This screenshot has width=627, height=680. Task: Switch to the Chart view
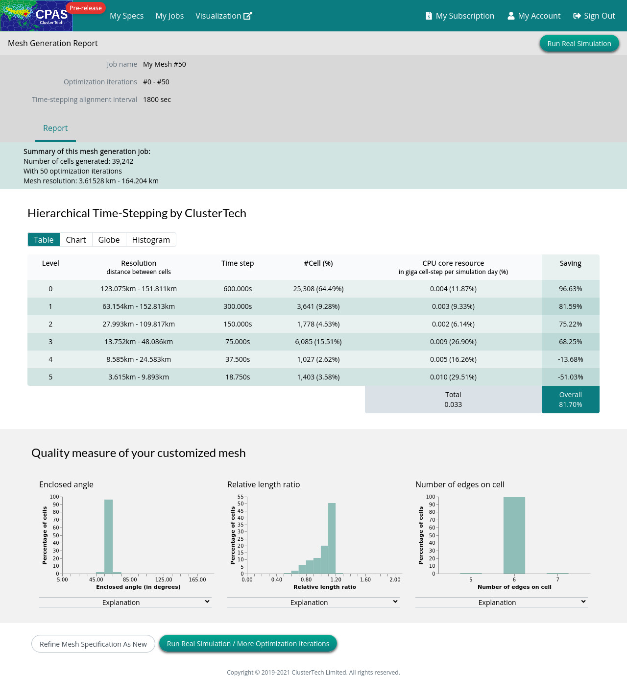(x=76, y=240)
